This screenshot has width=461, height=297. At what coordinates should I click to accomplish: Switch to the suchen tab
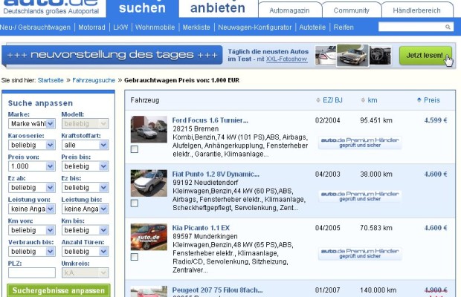(x=142, y=8)
